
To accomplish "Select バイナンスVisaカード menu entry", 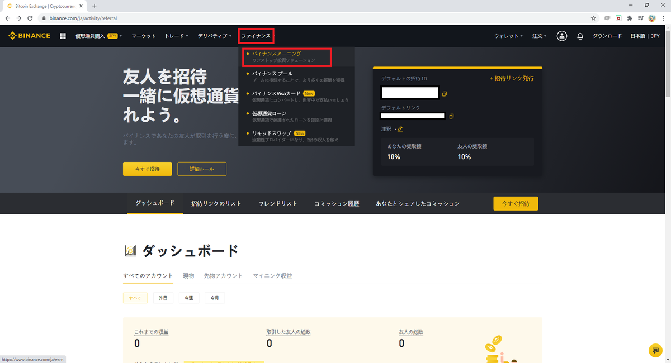I will click(296, 97).
